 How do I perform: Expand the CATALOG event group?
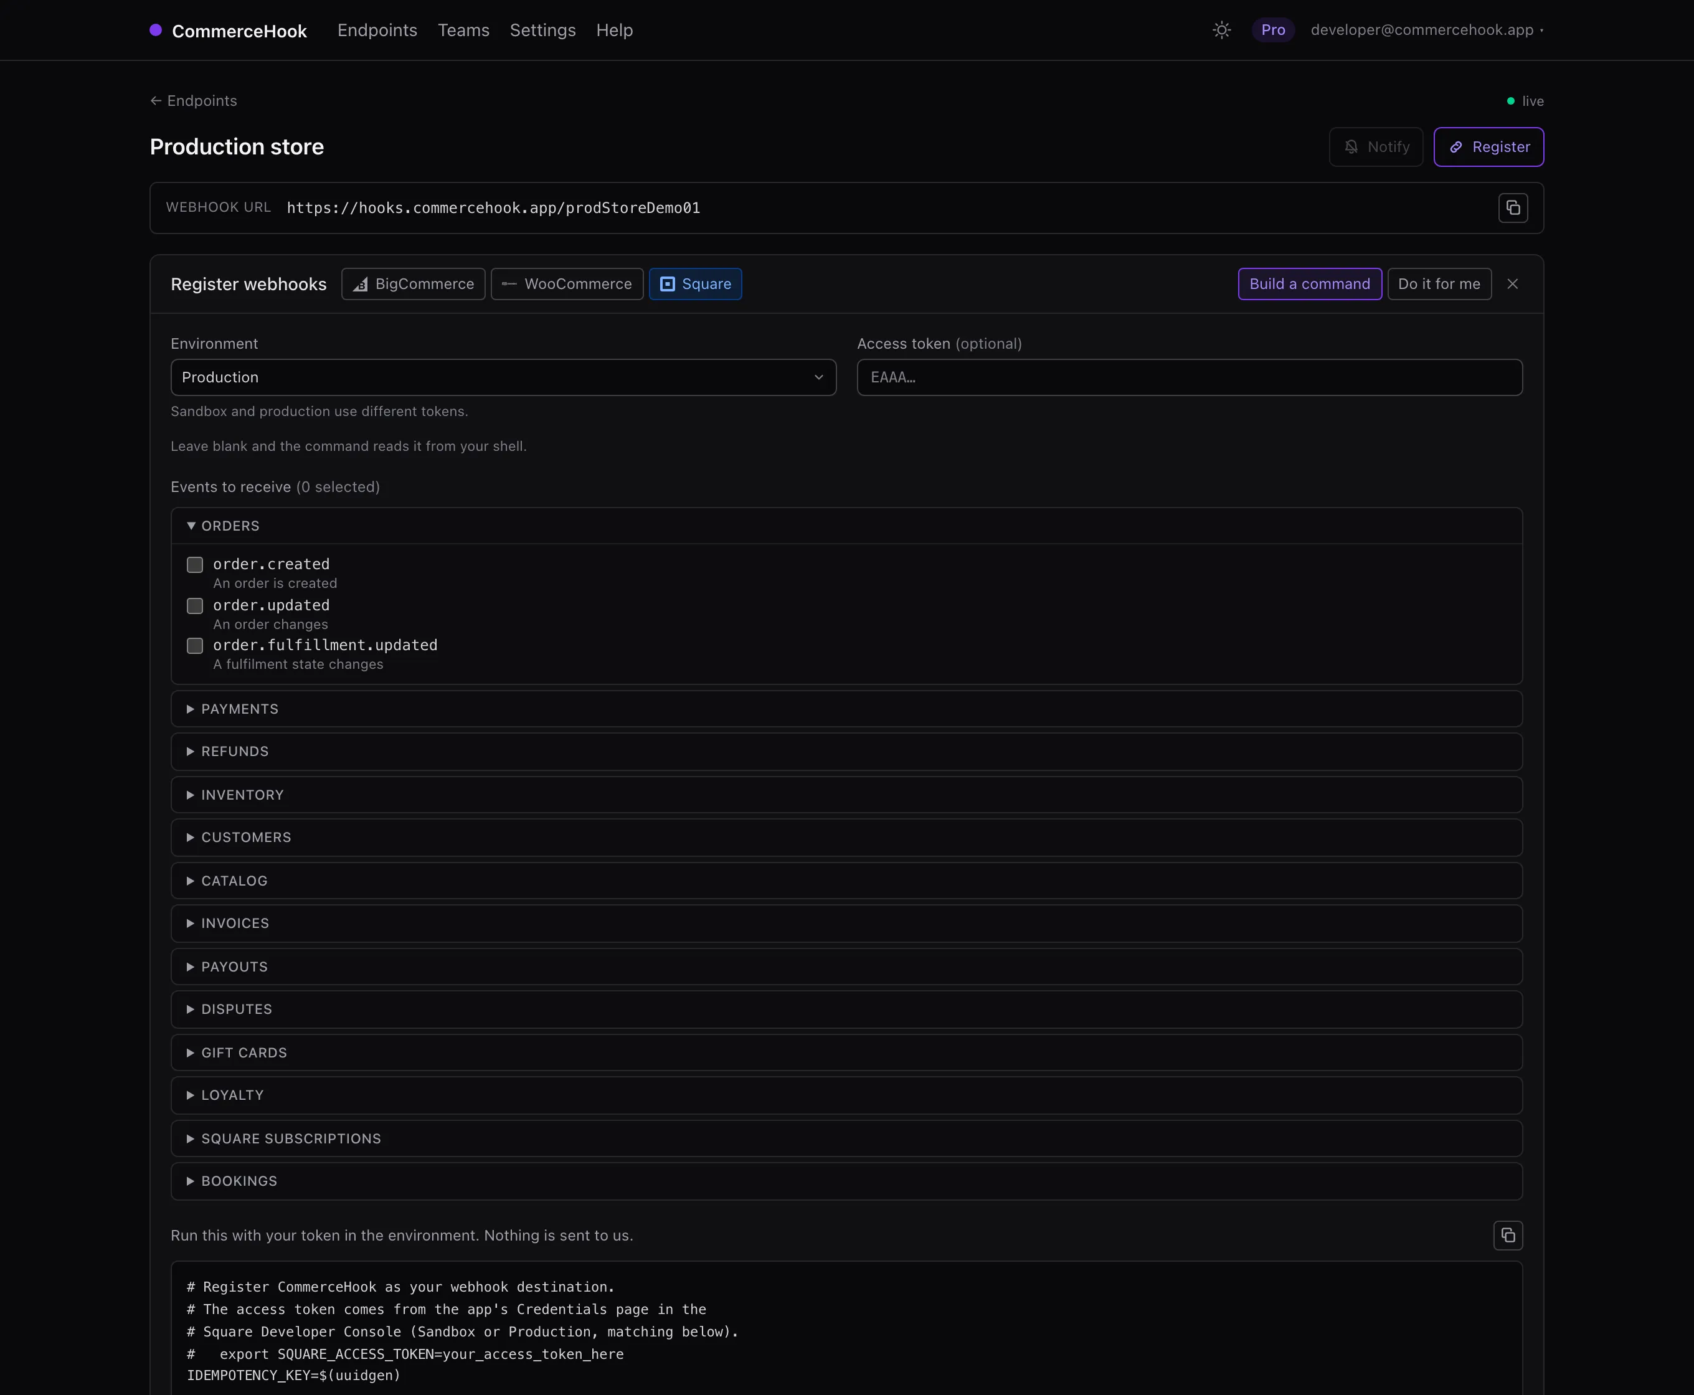846,881
